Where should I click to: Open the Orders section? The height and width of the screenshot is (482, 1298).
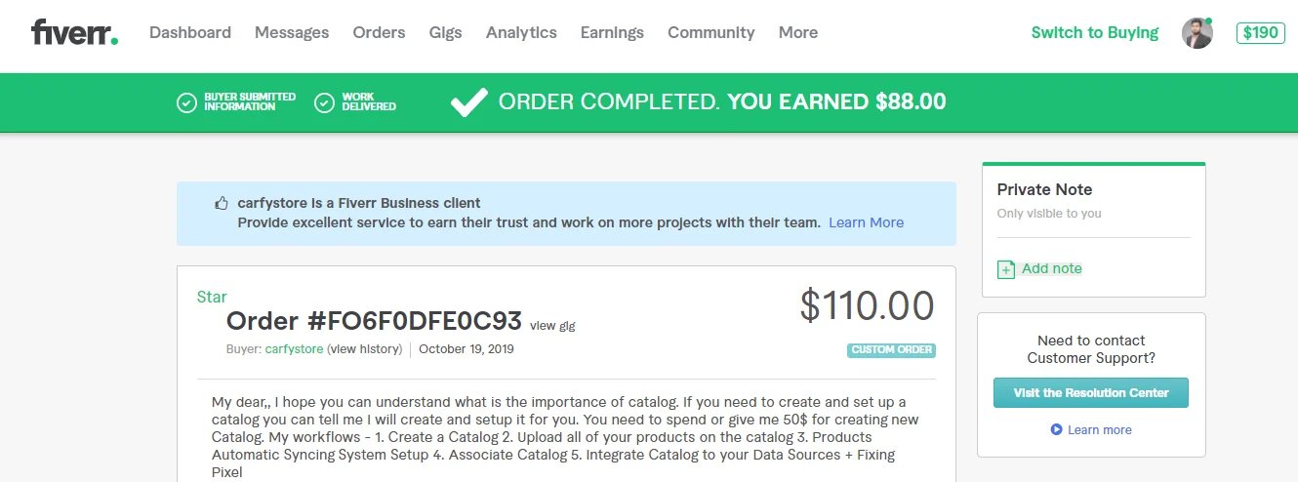379,32
